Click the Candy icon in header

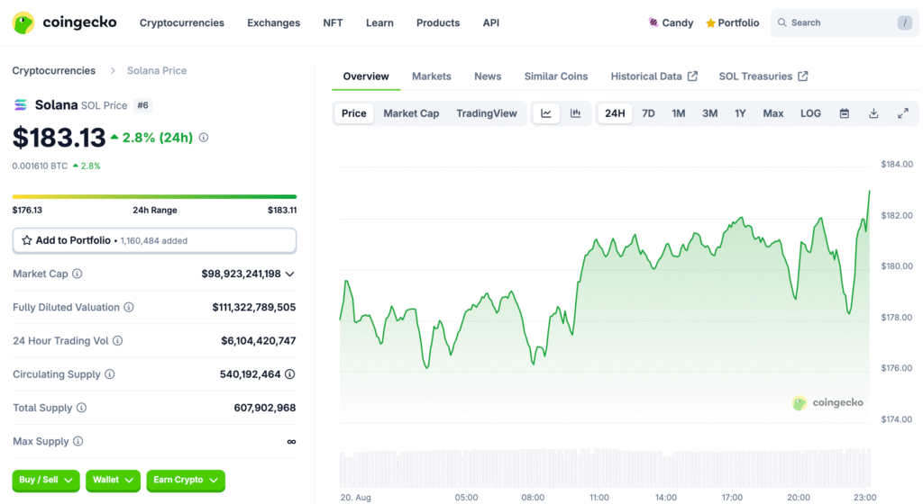pos(653,22)
